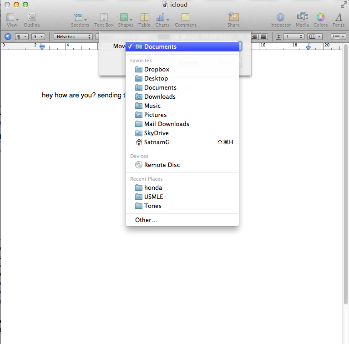This screenshot has height=344, width=349.
Task: Open the list style dropdown
Action: (339, 36)
